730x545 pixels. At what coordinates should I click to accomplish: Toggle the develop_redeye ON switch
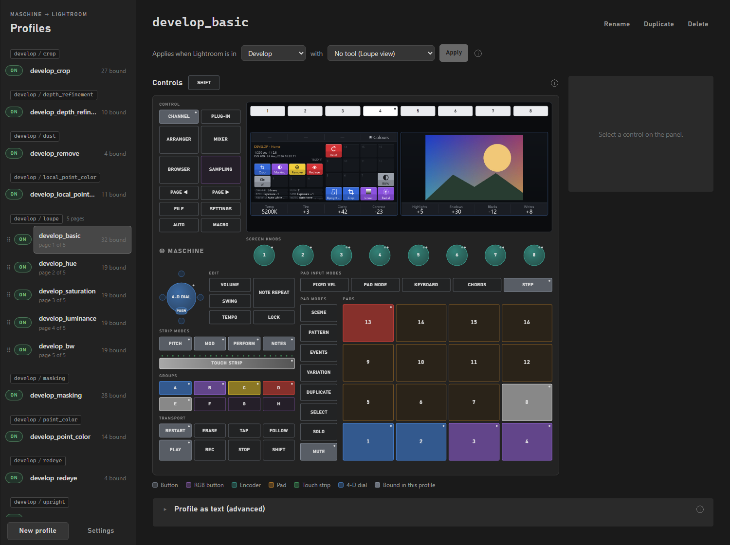coord(14,478)
